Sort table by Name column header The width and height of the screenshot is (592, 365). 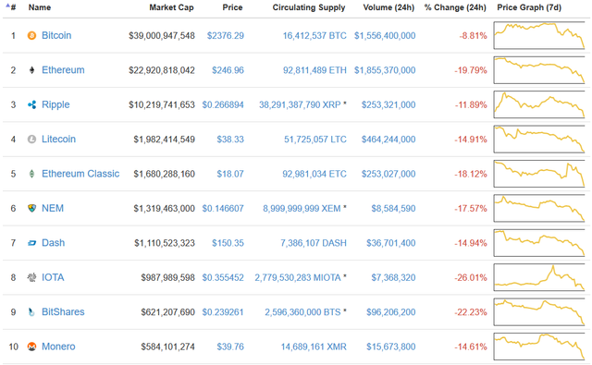click(40, 7)
